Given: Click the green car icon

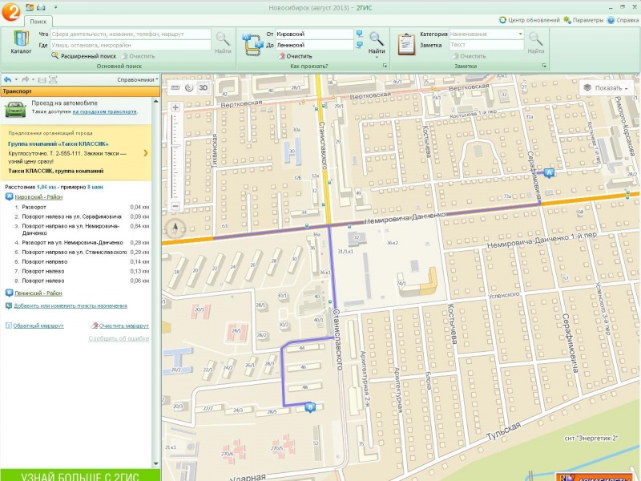Looking at the screenshot, I should click(15, 109).
